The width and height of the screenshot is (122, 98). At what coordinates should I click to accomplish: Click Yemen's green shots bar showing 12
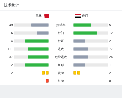(85, 33)
